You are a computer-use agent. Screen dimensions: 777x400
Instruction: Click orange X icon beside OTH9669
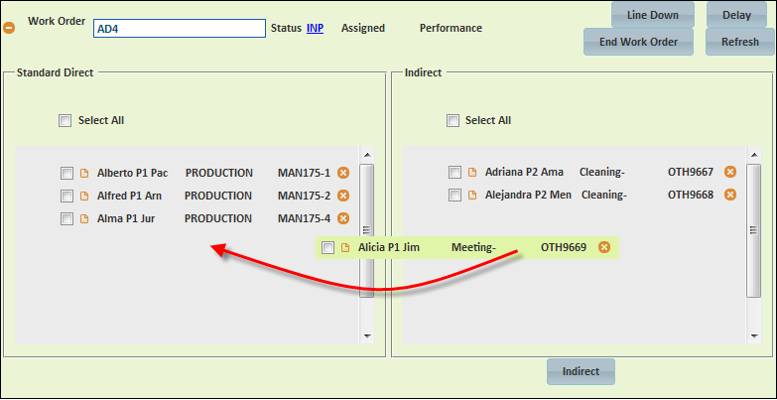603,247
